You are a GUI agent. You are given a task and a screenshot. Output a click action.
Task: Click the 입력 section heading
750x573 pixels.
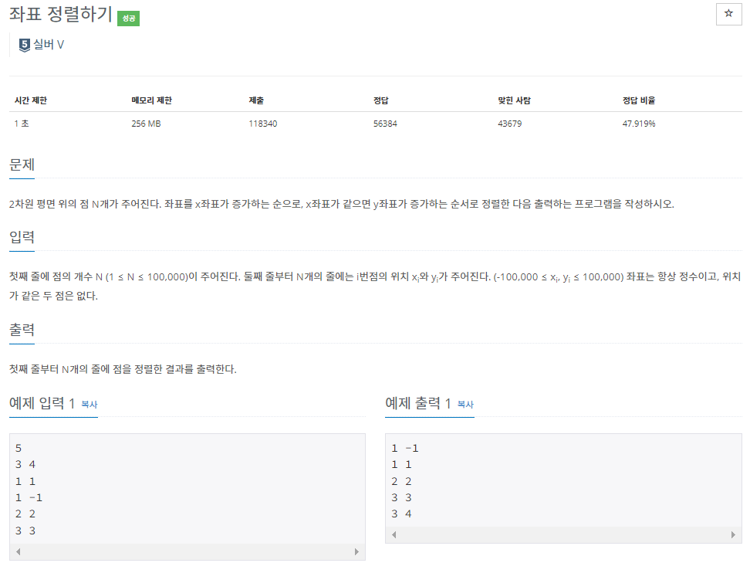22,237
